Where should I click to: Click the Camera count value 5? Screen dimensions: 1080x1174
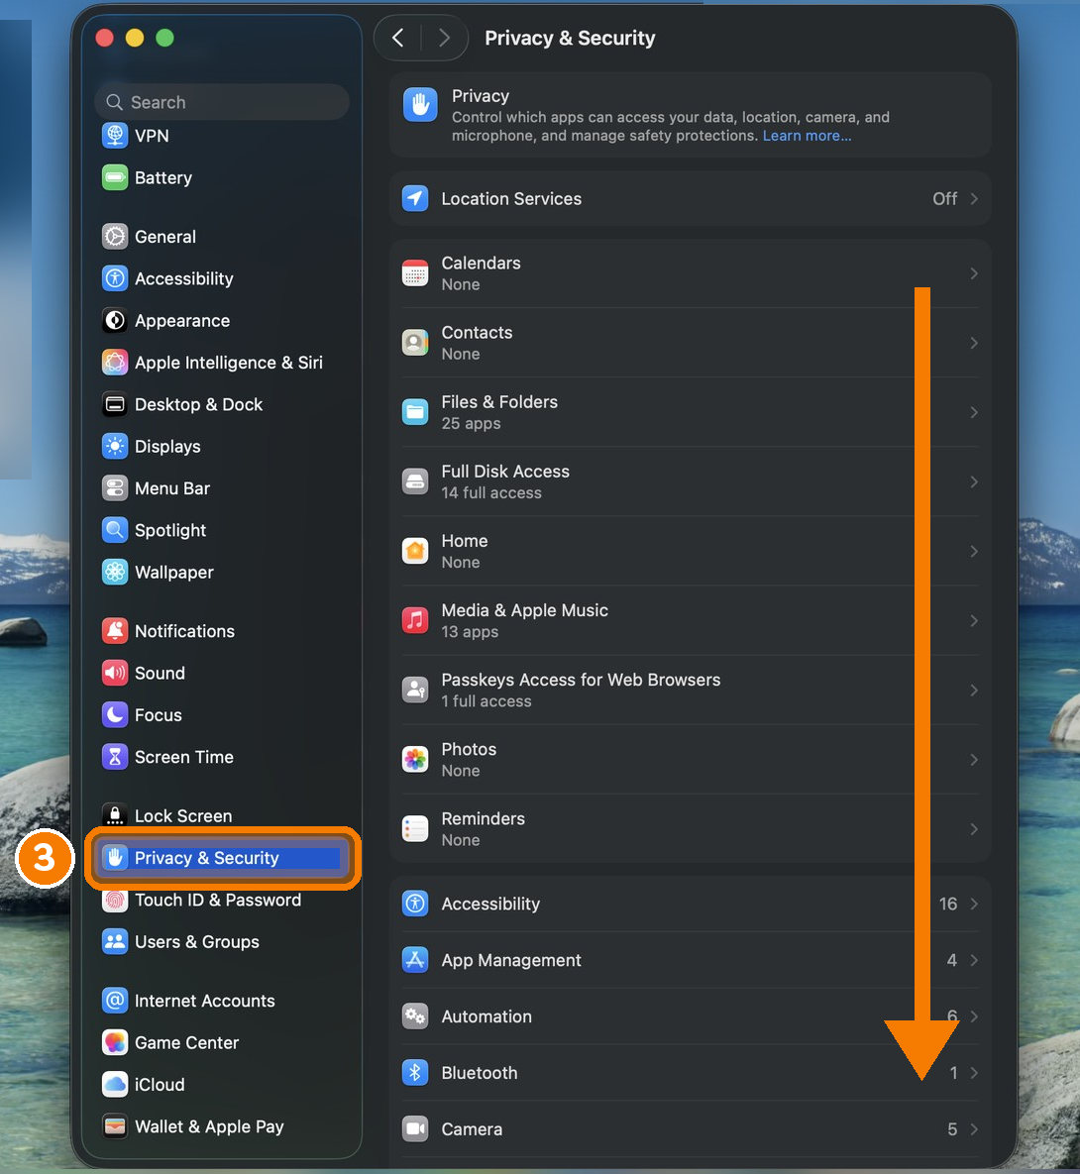pyautogui.click(x=952, y=1129)
